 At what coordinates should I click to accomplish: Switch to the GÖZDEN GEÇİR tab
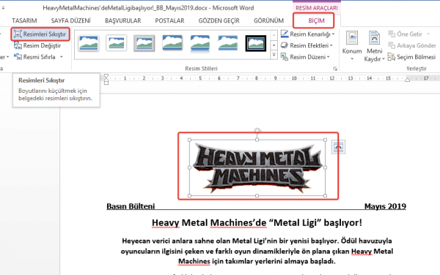(x=219, y=20)
